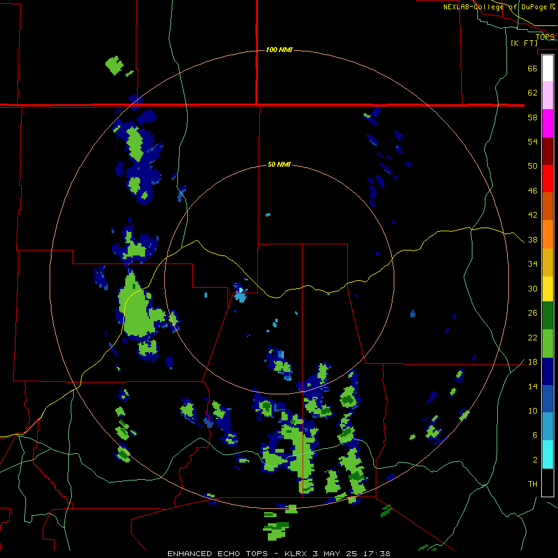The image size is (558, 558).
Task: Click the '46' legend value
Action: pos(533,191)
